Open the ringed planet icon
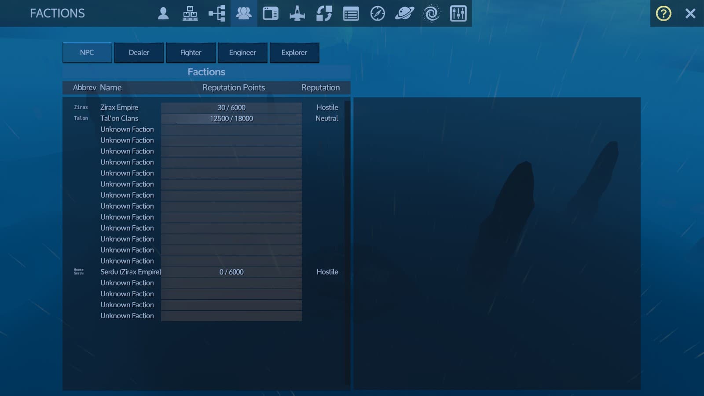The image size is (704, 396). coord(404,13)
